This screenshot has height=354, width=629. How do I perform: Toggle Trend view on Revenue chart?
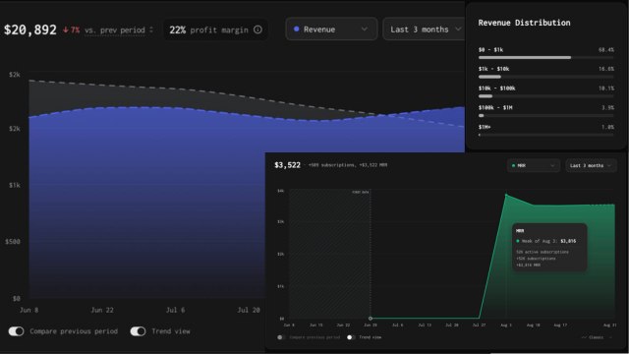138,331
